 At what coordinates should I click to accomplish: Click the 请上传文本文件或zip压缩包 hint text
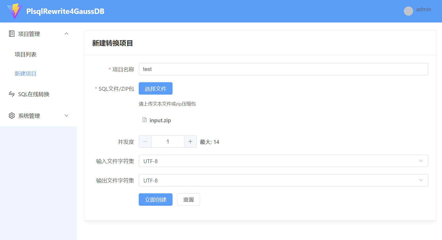[x=167, y=104]
